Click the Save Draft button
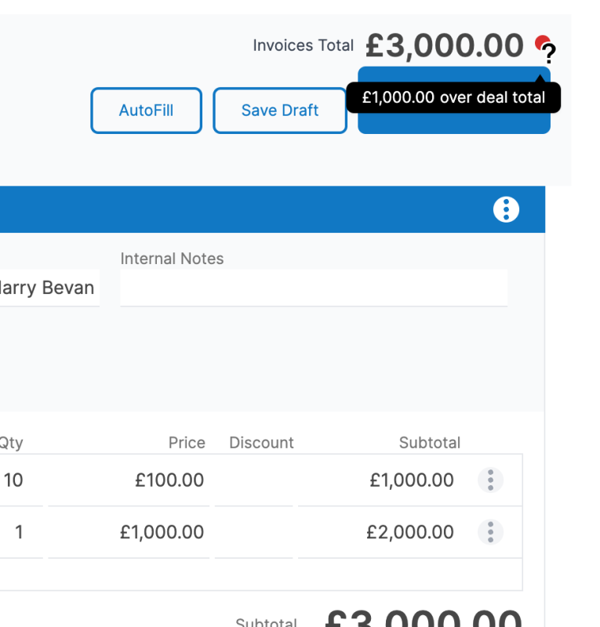This screenshot has height=627, width=600. [x=280, y=111]
